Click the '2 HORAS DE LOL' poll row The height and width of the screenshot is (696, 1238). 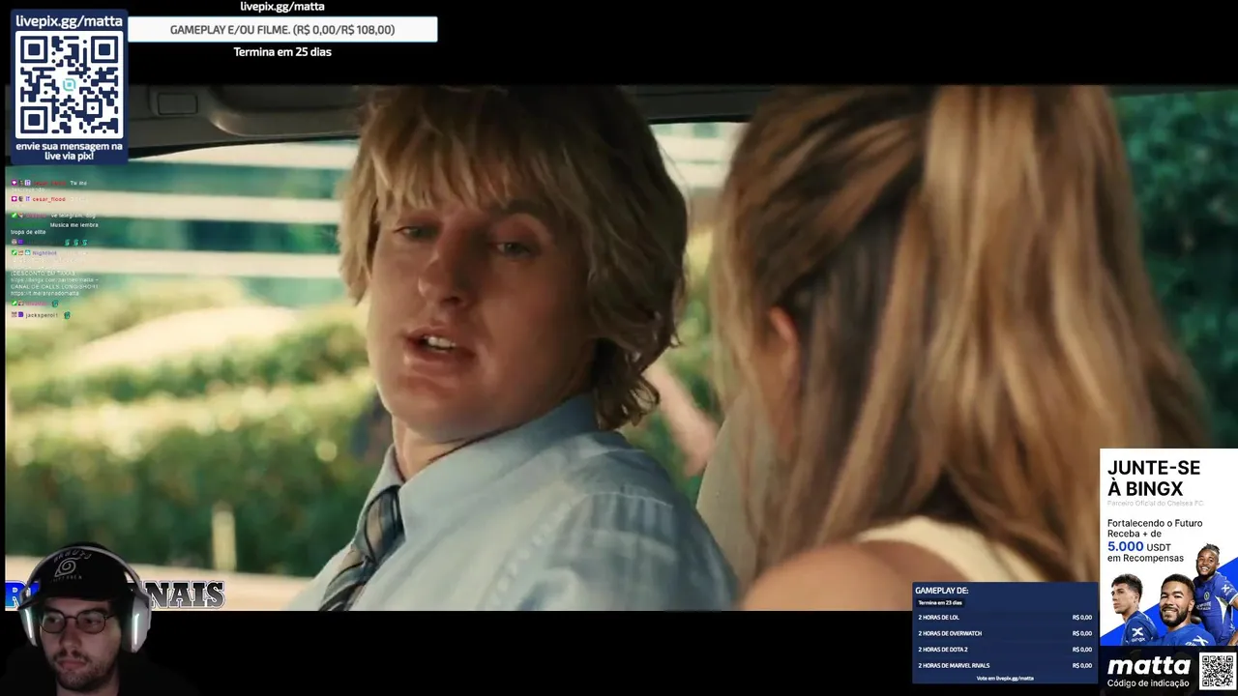click(x=1004, y=618)
